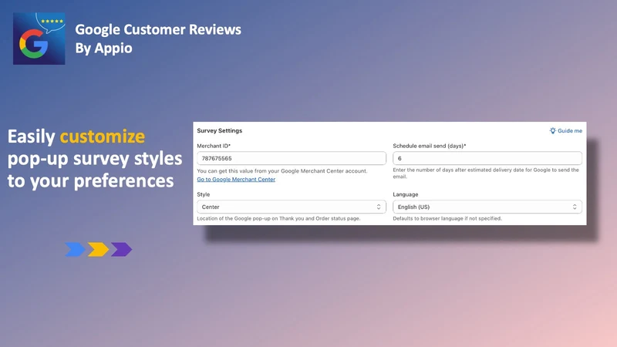Click the Guide me lightbulb icon
Image resolution: width=617 pixels, height=347 pixels.
tap(552, 130)
